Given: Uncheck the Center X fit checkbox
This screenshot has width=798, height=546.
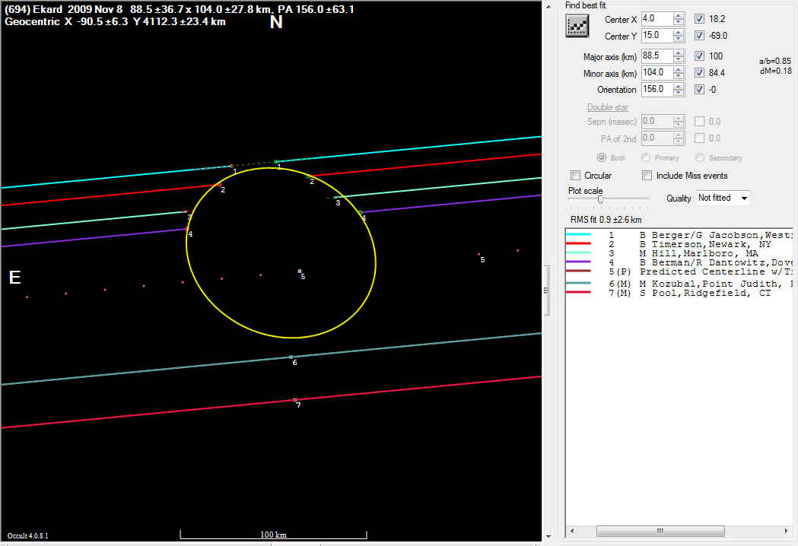Looking at the screenshot, I should [x=699, y=19].
